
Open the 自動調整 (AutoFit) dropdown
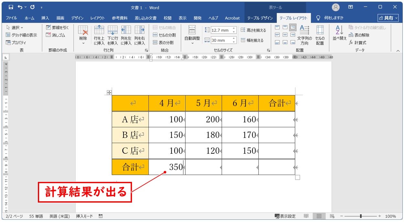(x=192, y=35)
